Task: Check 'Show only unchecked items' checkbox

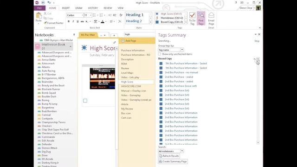Action: 160,54
